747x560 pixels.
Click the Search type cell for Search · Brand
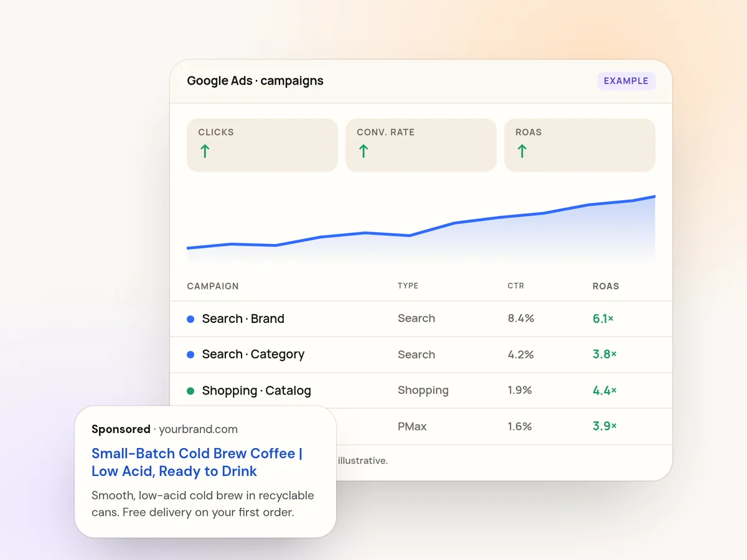[x=416, y=319]
